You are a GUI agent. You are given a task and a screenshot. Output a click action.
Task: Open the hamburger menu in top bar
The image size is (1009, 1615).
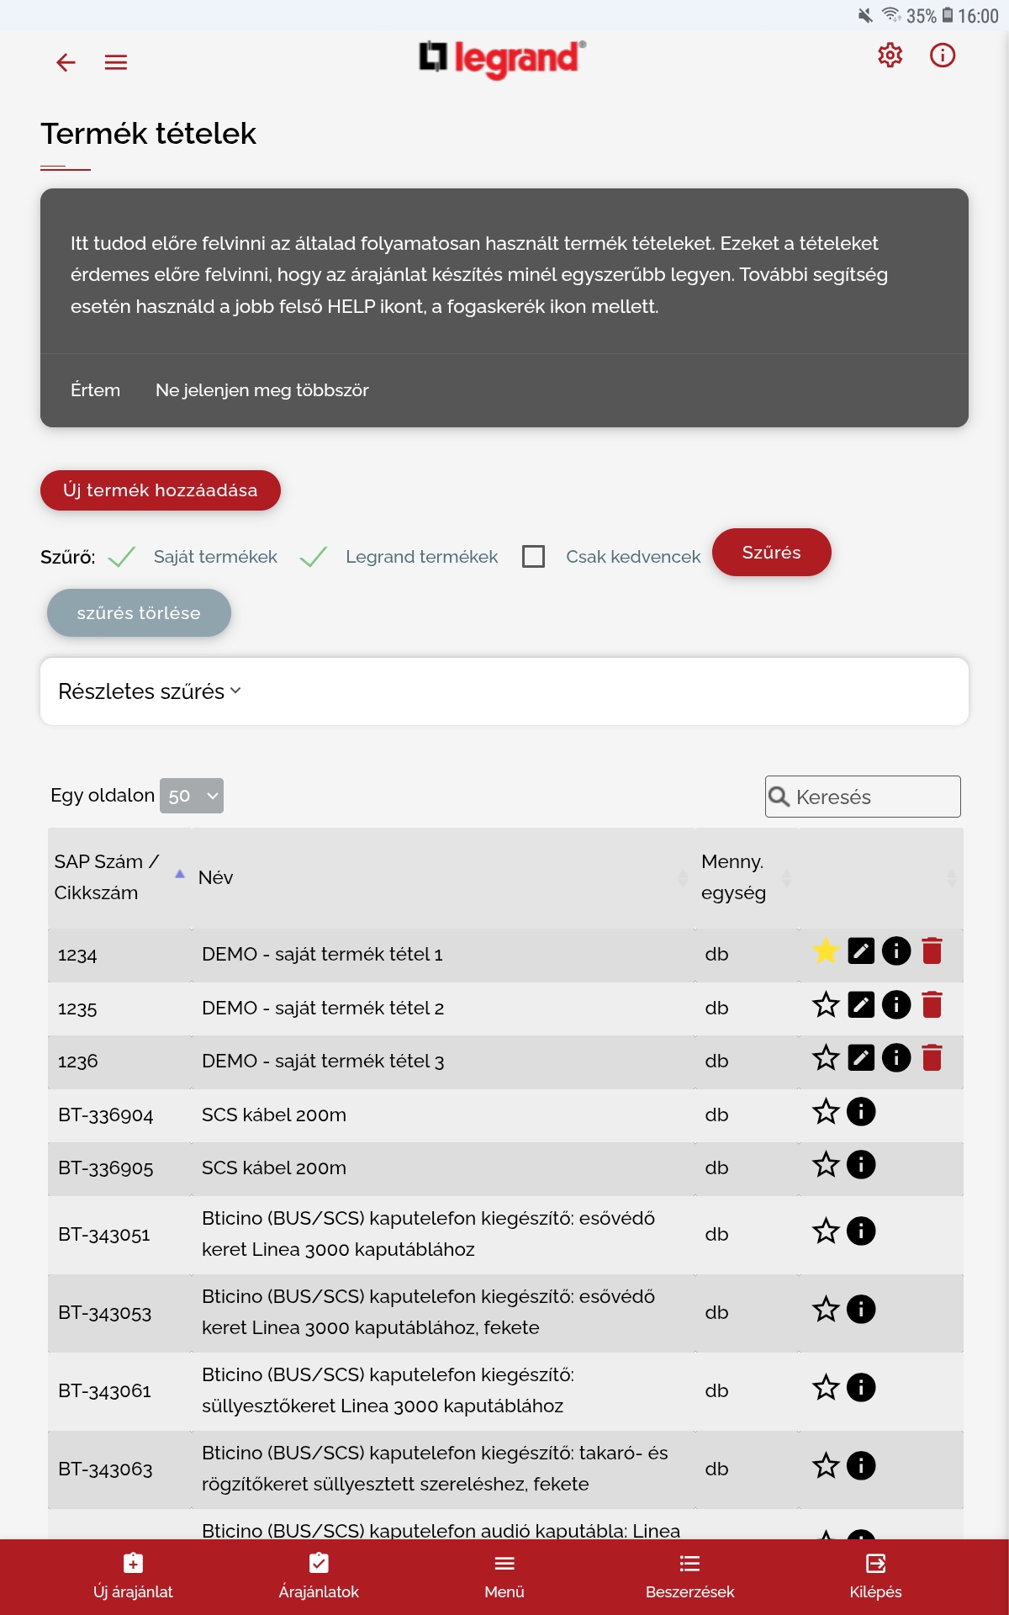click(x=116, y=62)
